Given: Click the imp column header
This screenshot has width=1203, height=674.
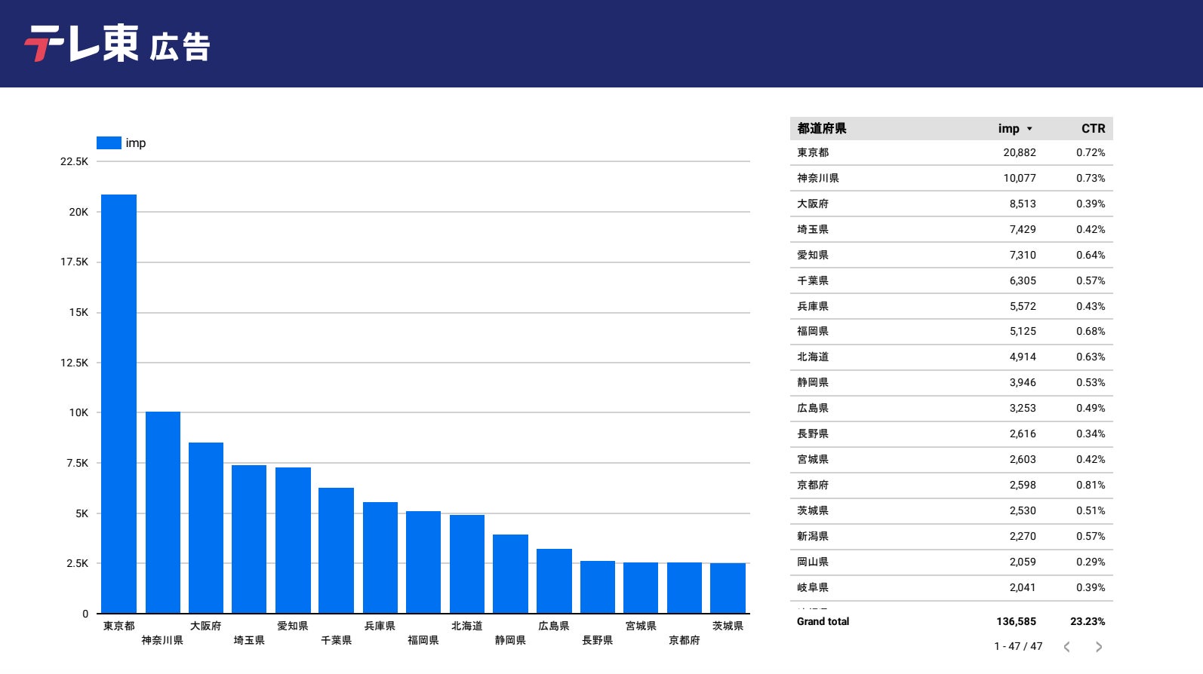Looking at the screenshot, I should (x=1009, y=128).
